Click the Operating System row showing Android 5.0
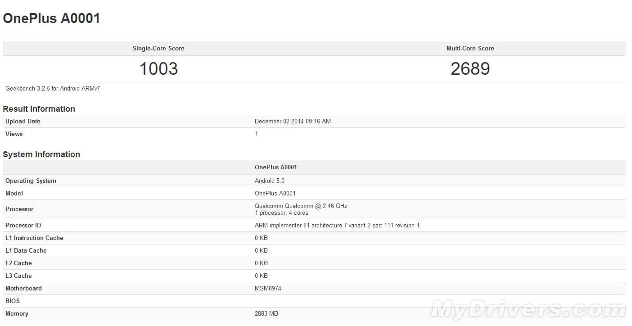632x326 pixels. tap(270, 181)
